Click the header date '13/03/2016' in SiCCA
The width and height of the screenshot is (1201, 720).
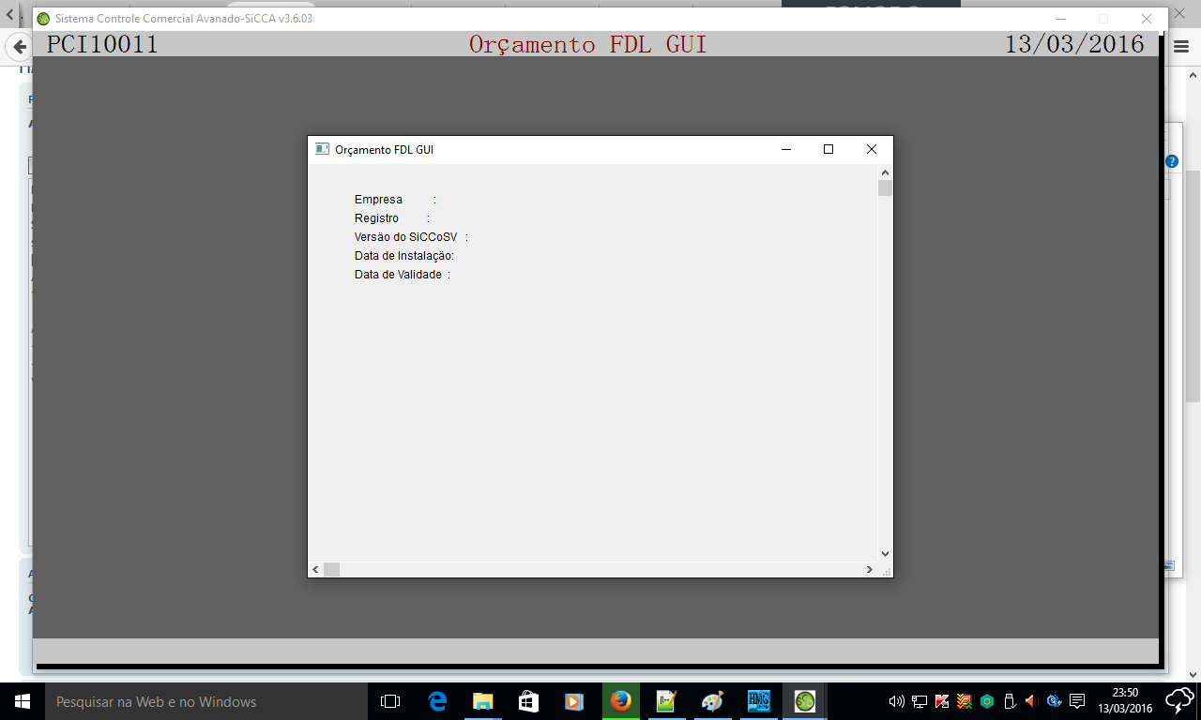pyautogui.click(x=1074, y=44)
